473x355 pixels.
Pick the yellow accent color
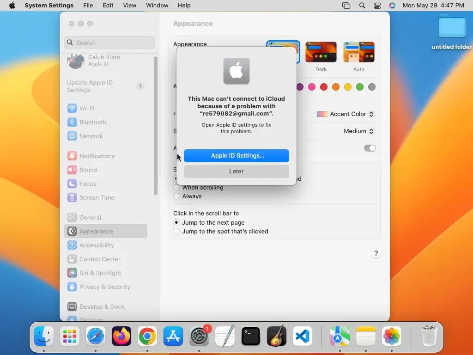348,87
